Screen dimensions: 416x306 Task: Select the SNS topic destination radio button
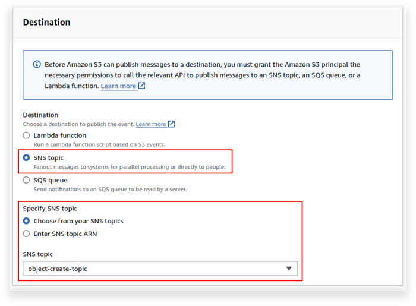coord(26,158)
